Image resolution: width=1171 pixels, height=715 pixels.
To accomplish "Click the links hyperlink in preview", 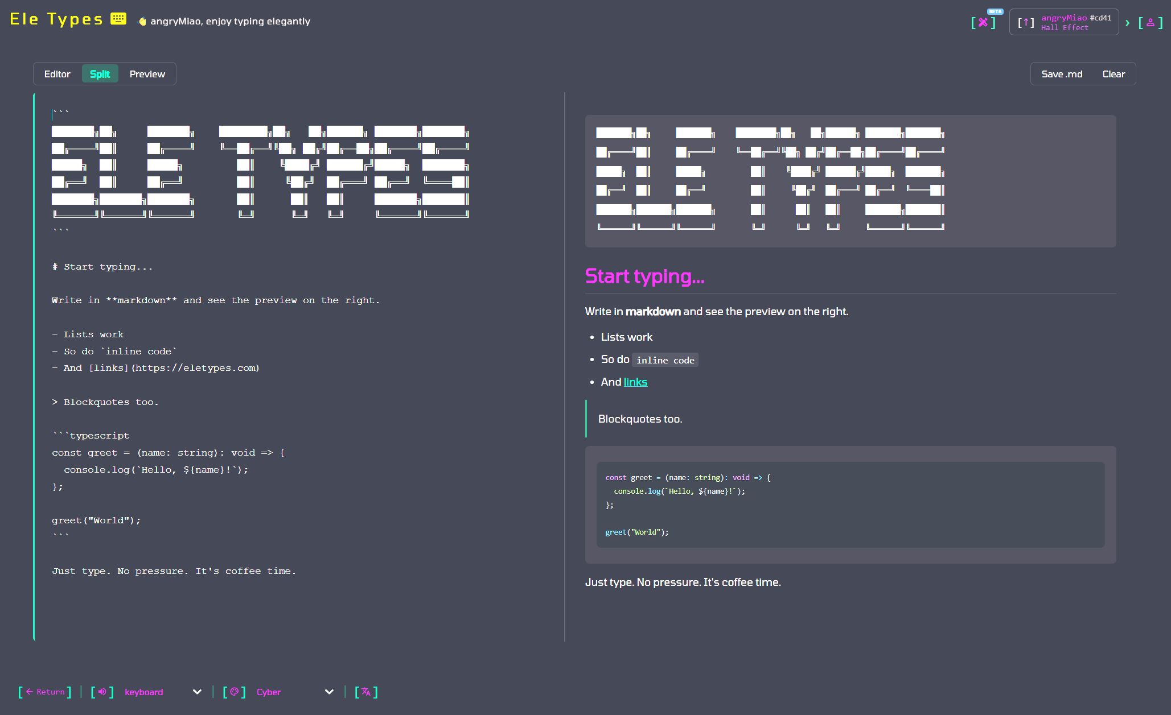I will point(635,382).
